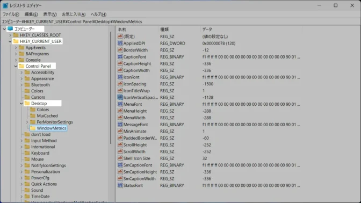
Task: Select the TimeDate key
Action: point(40,197)
